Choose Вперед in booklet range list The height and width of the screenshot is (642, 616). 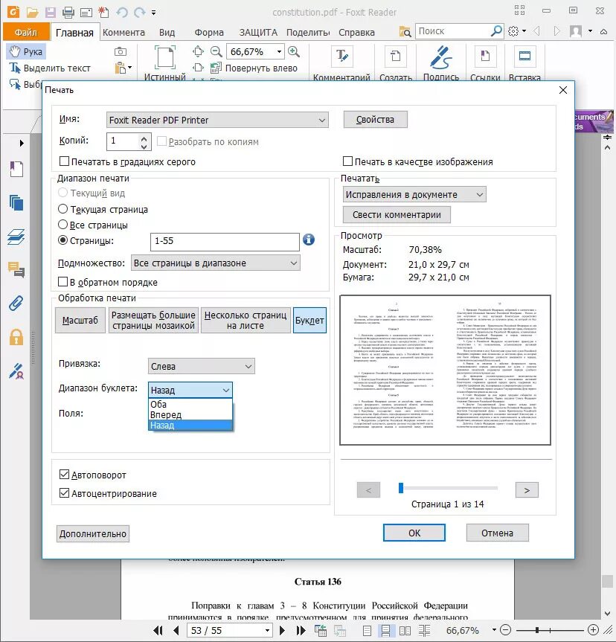pos(190,415)
